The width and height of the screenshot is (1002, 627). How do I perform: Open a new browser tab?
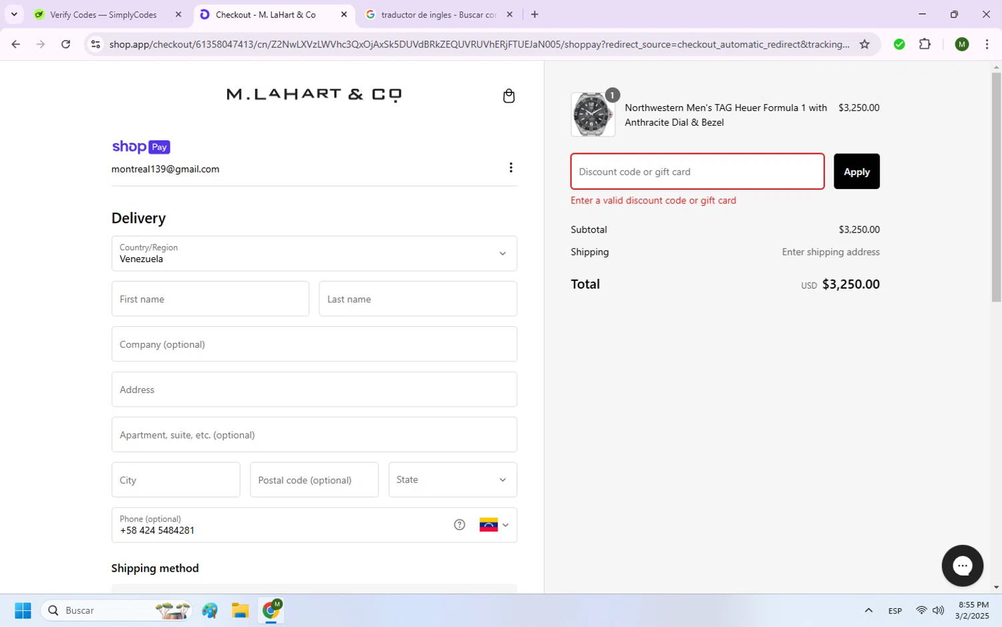(534, 14)
